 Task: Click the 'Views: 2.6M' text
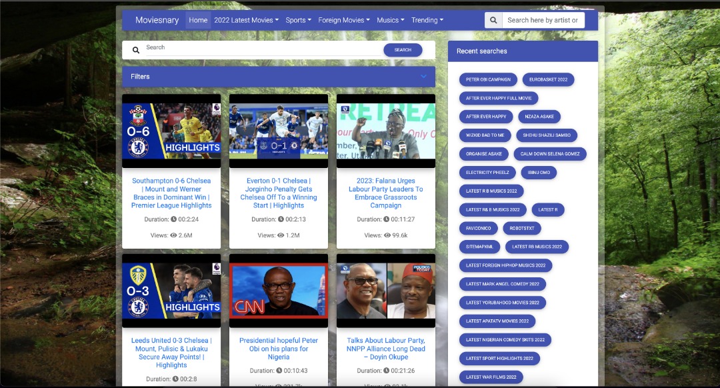pyautogui.click(x=171, y=235)
